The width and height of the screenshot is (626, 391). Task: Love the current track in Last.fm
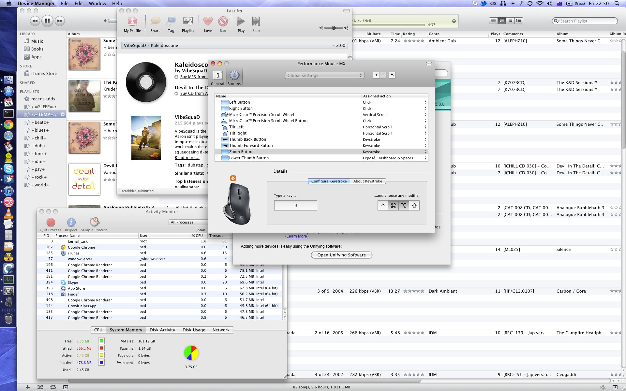coord(208,24)
